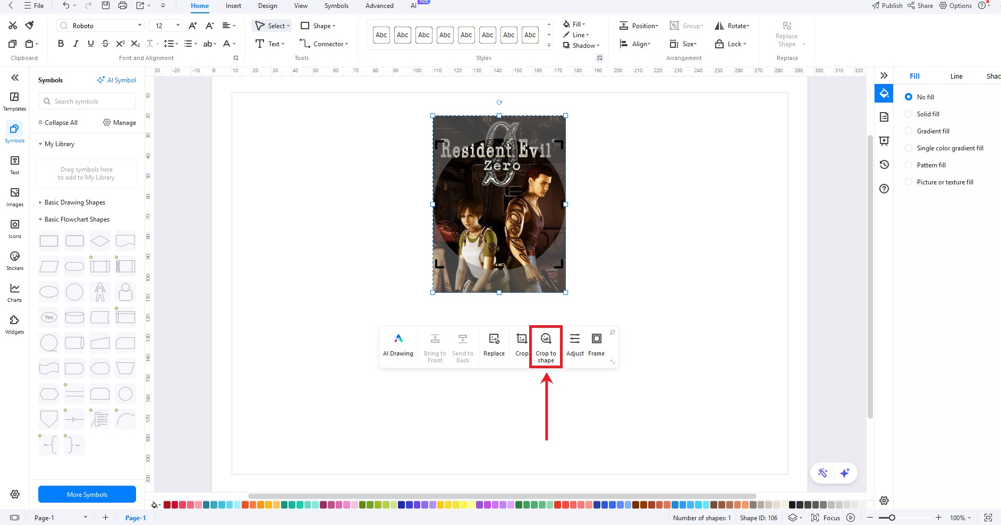Switch to the Insert tab
This screenshot has height=525, width=1001.
point(233,6)
